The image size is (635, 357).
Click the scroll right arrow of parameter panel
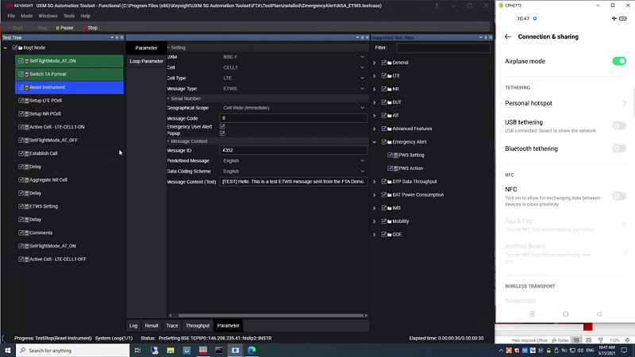(x=366, y=315)
